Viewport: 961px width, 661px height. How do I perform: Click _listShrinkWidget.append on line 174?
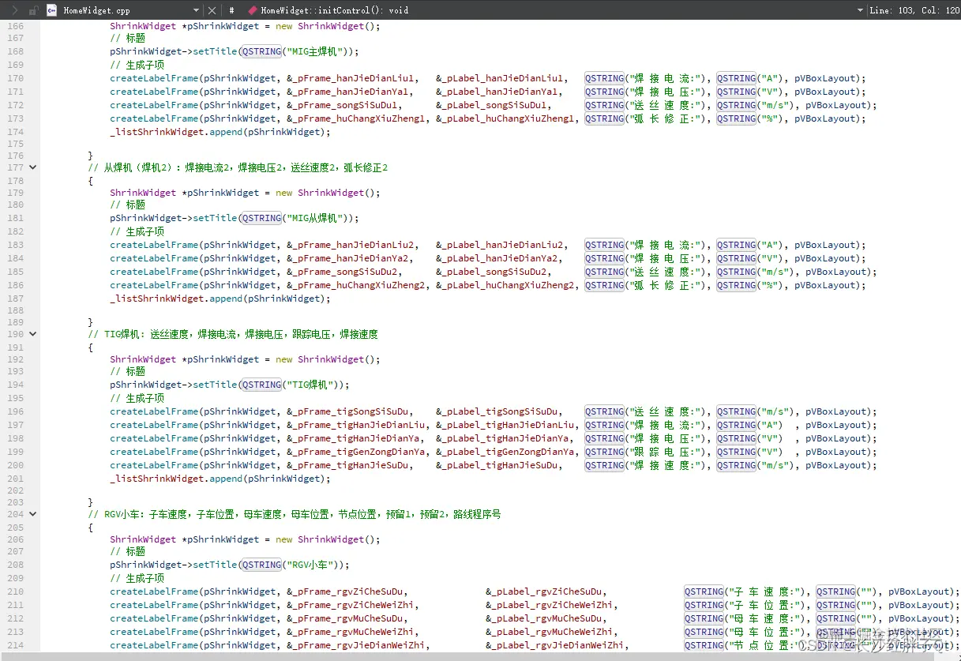point(176,132)
